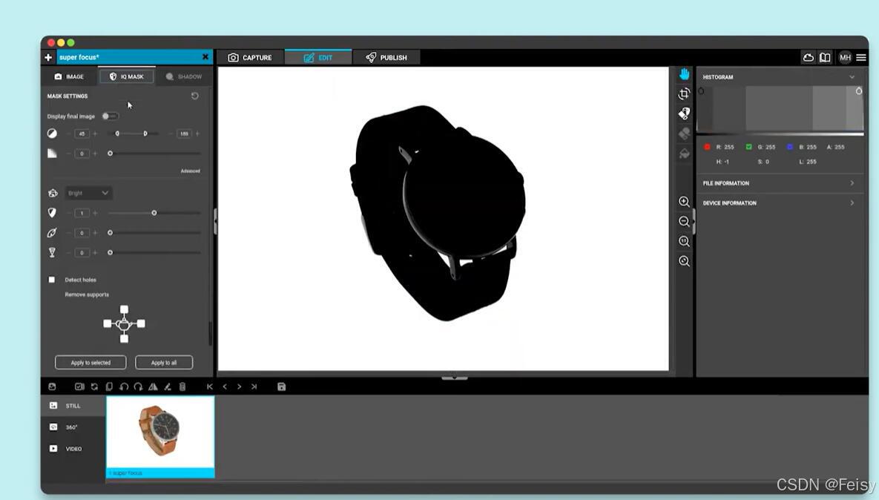Toggle the Display final image switch
The height and width of the screenshot is (500, 879).
pos(109,116)
